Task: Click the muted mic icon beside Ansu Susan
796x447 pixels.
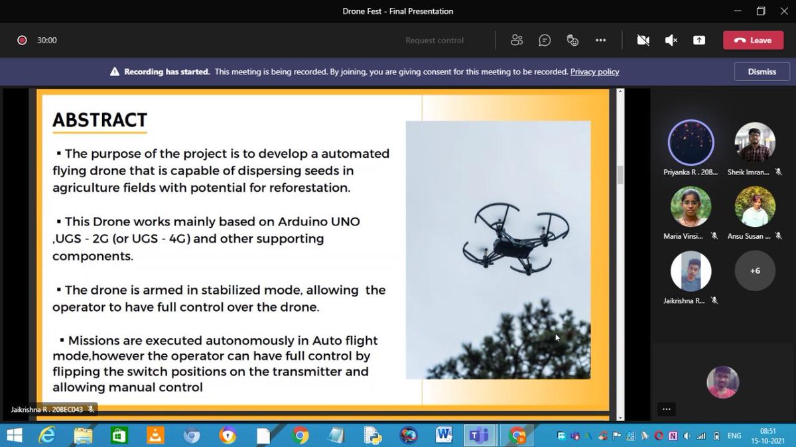Action: 779,236
